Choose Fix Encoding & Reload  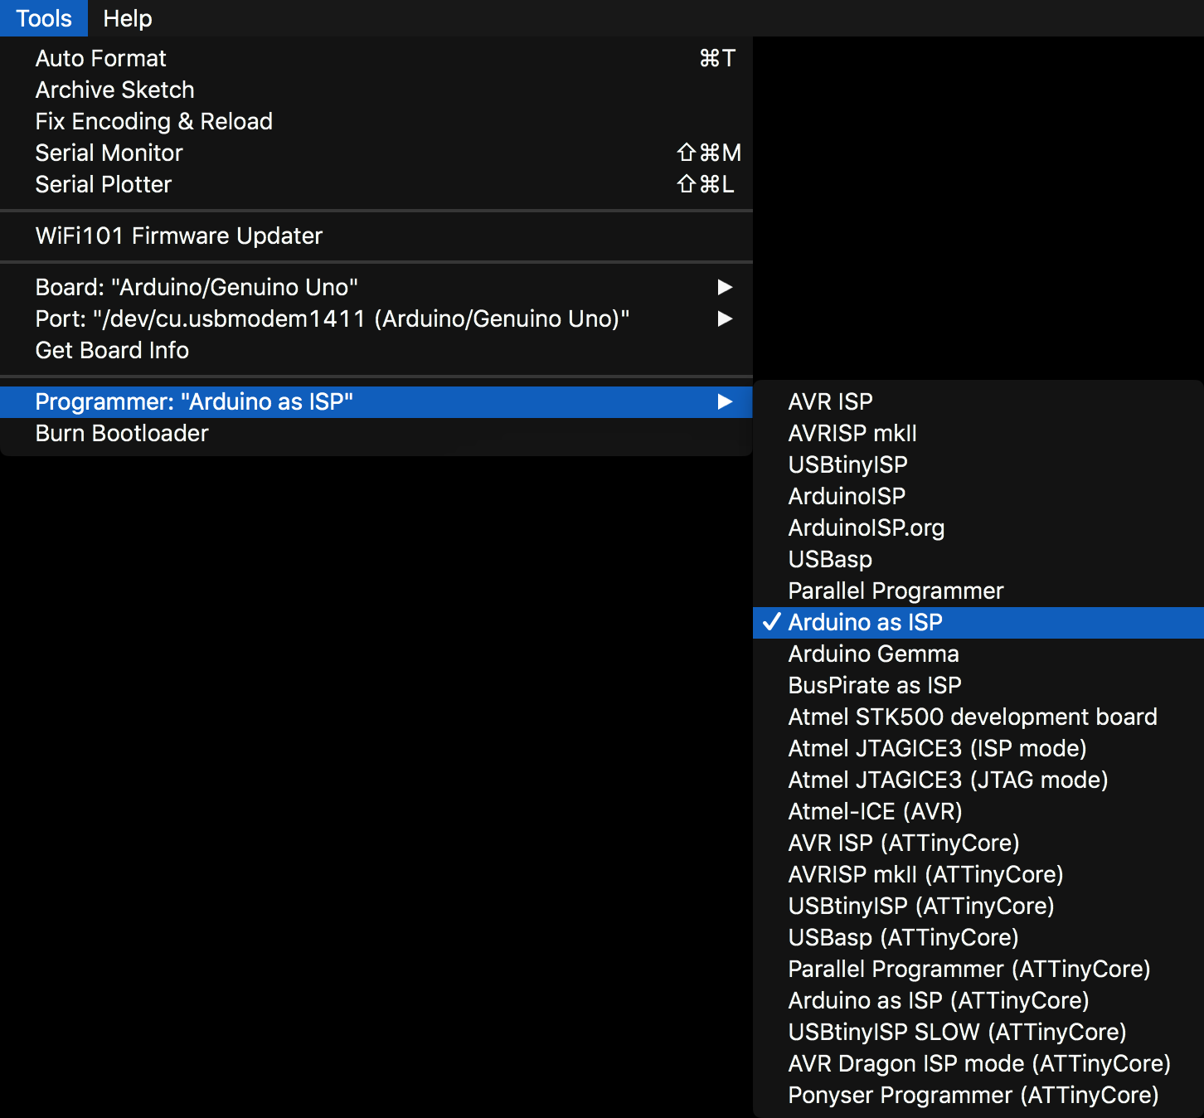tap(153, 121)
